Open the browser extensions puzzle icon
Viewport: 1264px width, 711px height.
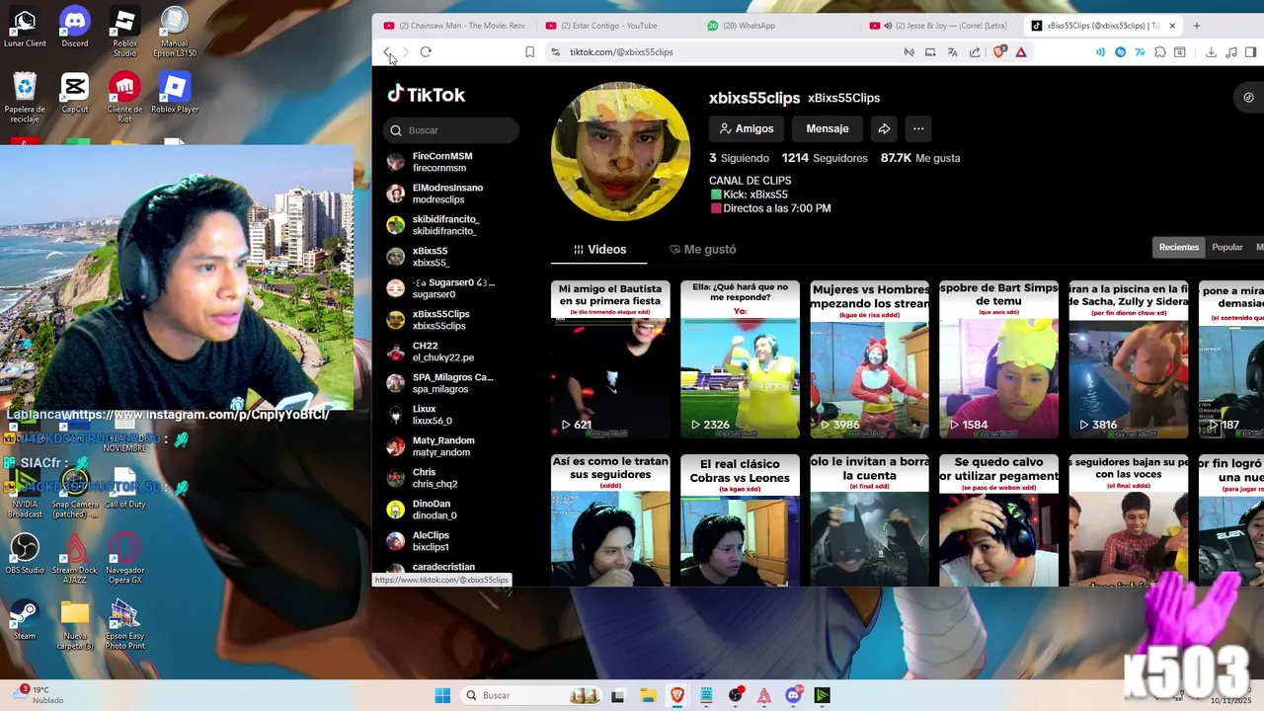(1159, 52)
